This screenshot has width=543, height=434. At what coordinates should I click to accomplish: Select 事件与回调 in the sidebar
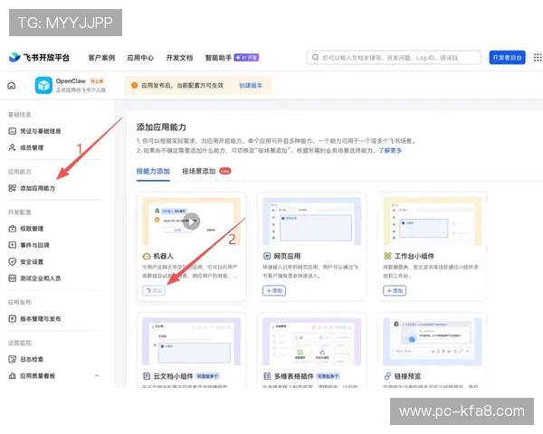tap(34, 245)
